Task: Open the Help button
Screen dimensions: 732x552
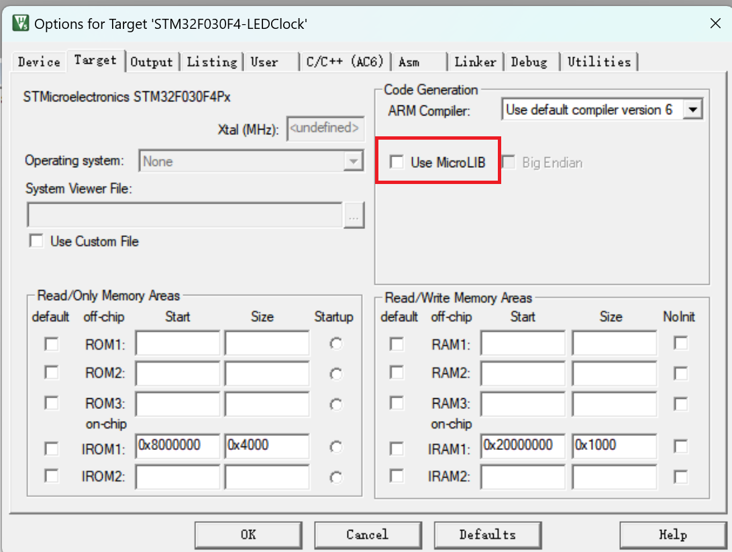Action: click(673, 535)
